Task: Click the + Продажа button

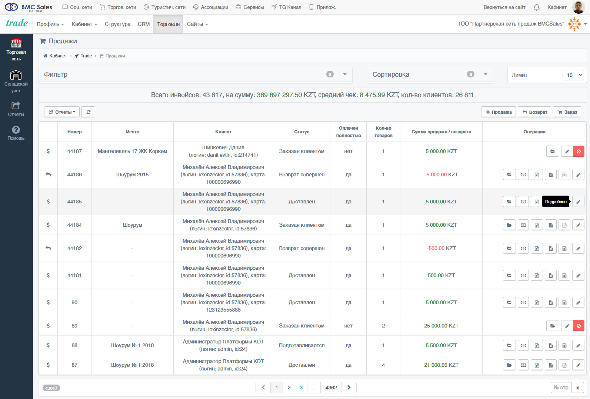Action: pos(499,112)
